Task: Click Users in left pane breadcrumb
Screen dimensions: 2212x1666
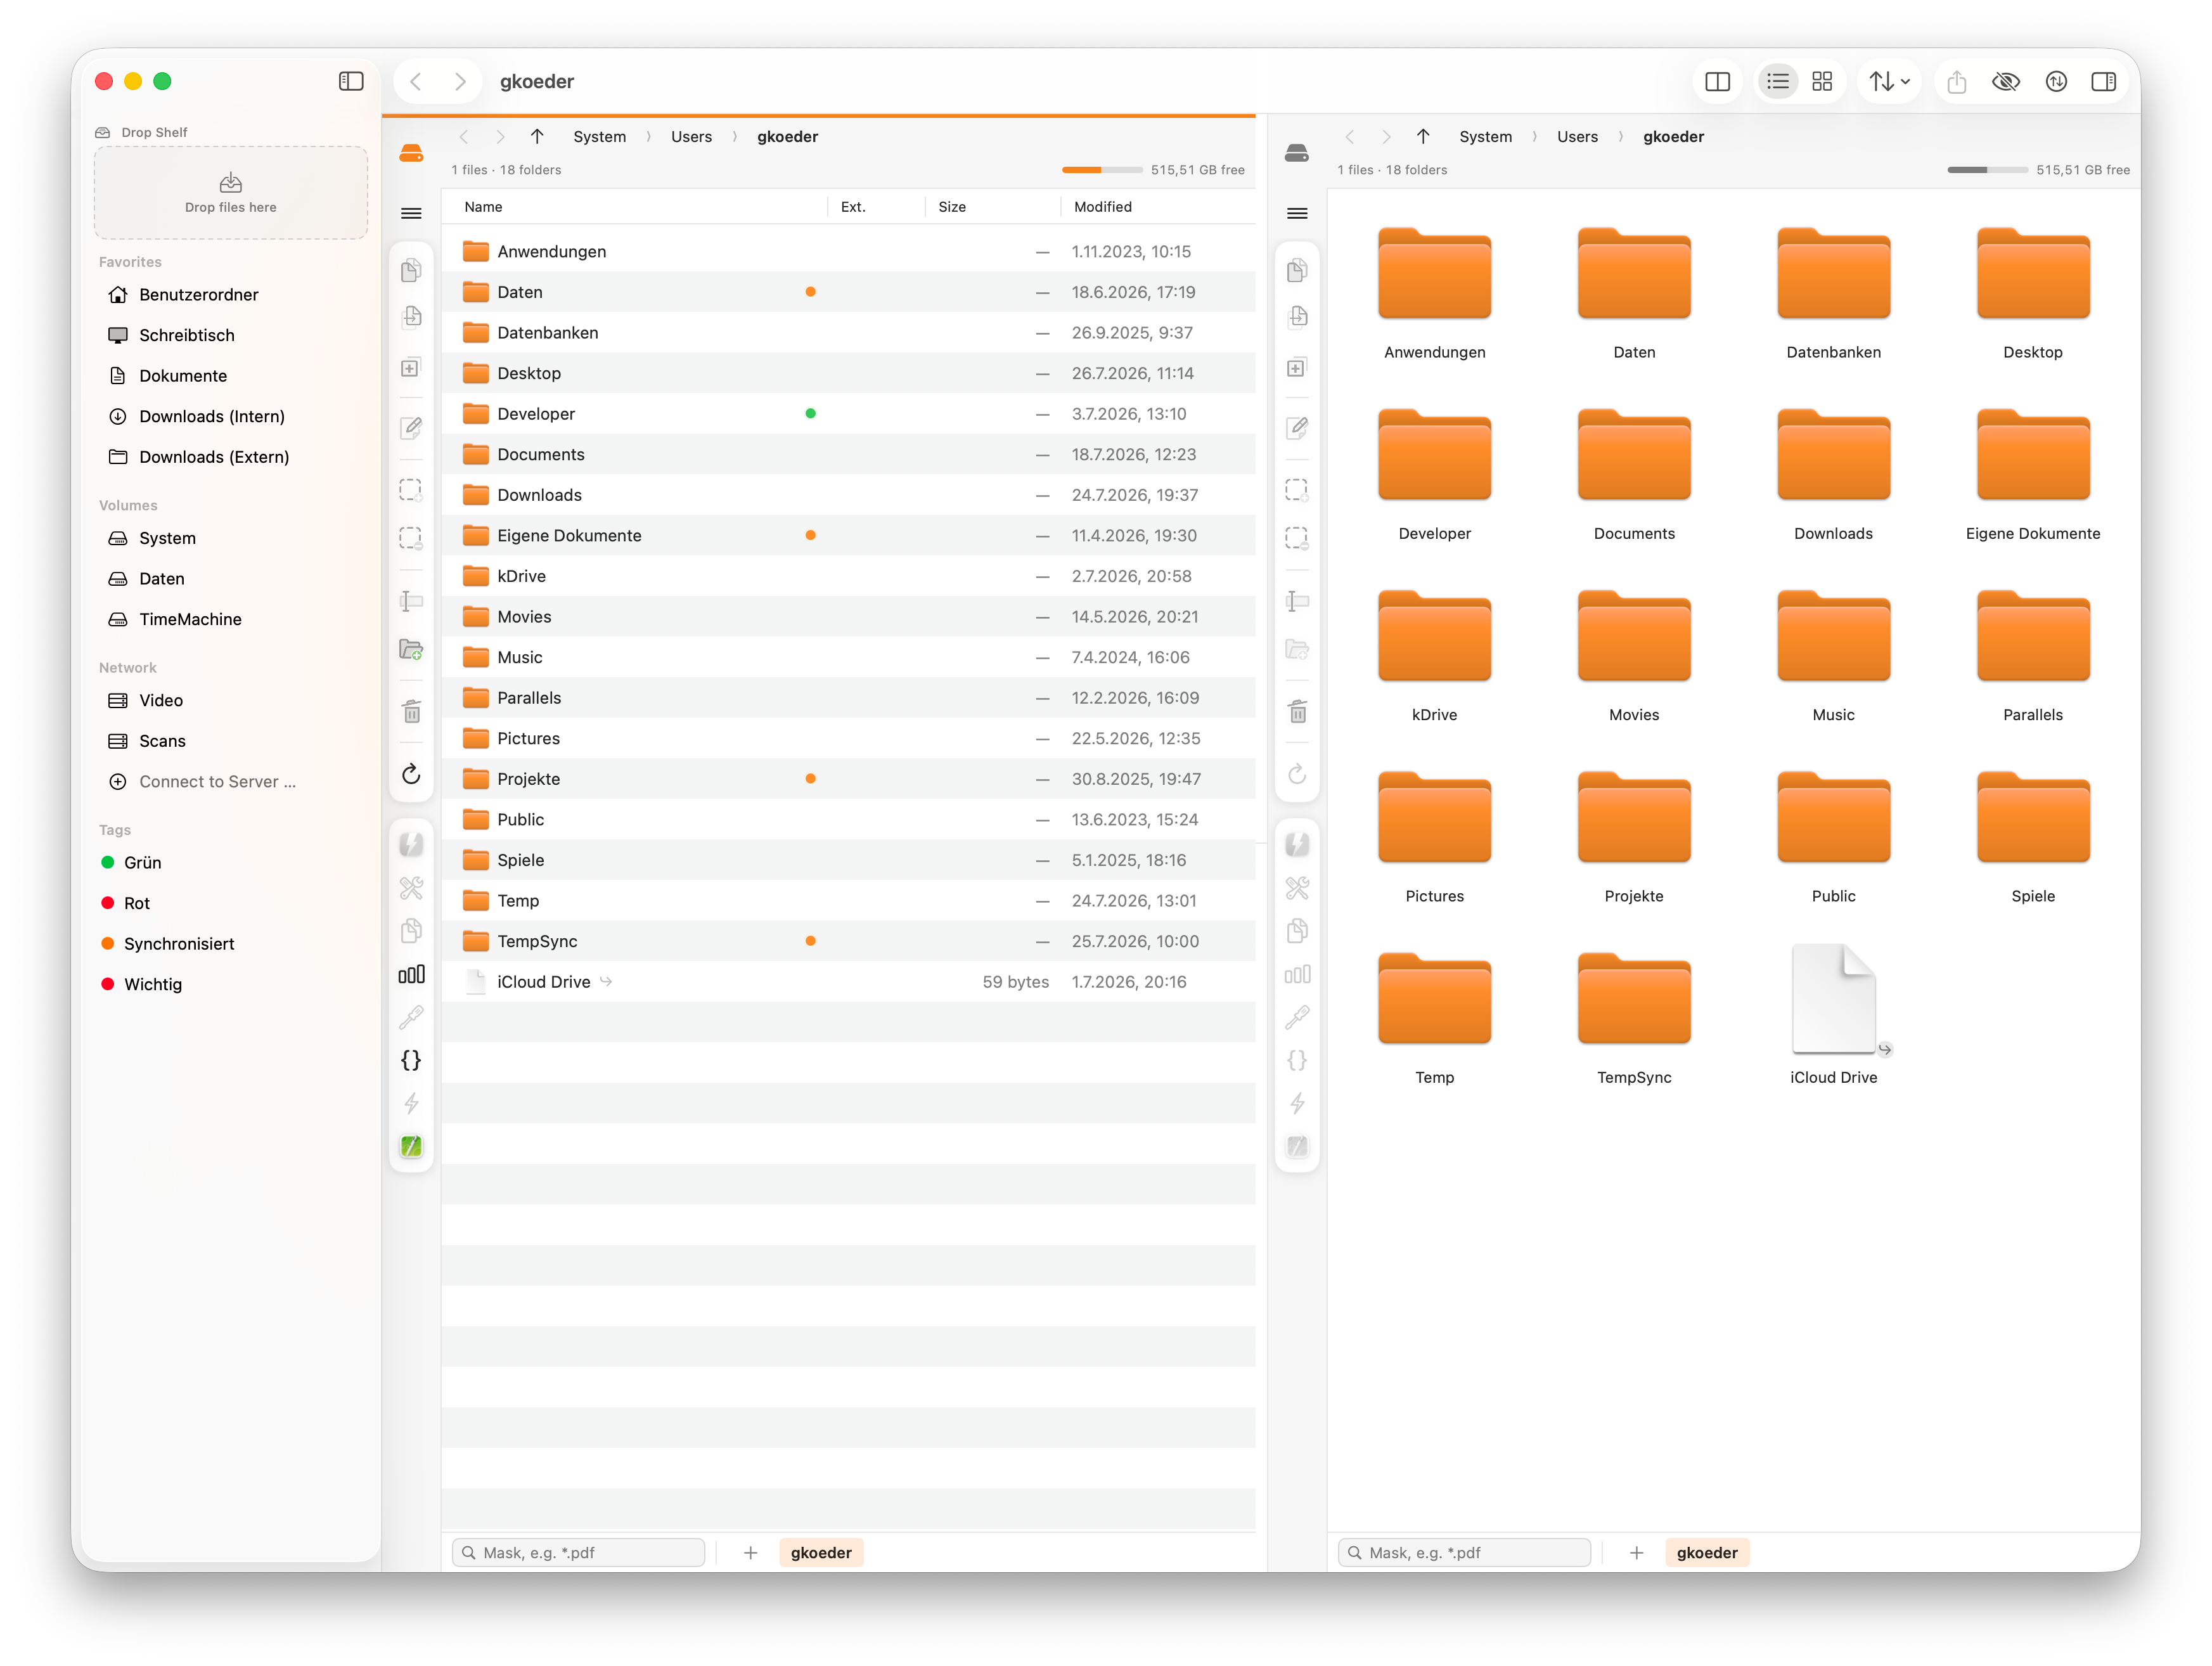Action: click(691, 137)
